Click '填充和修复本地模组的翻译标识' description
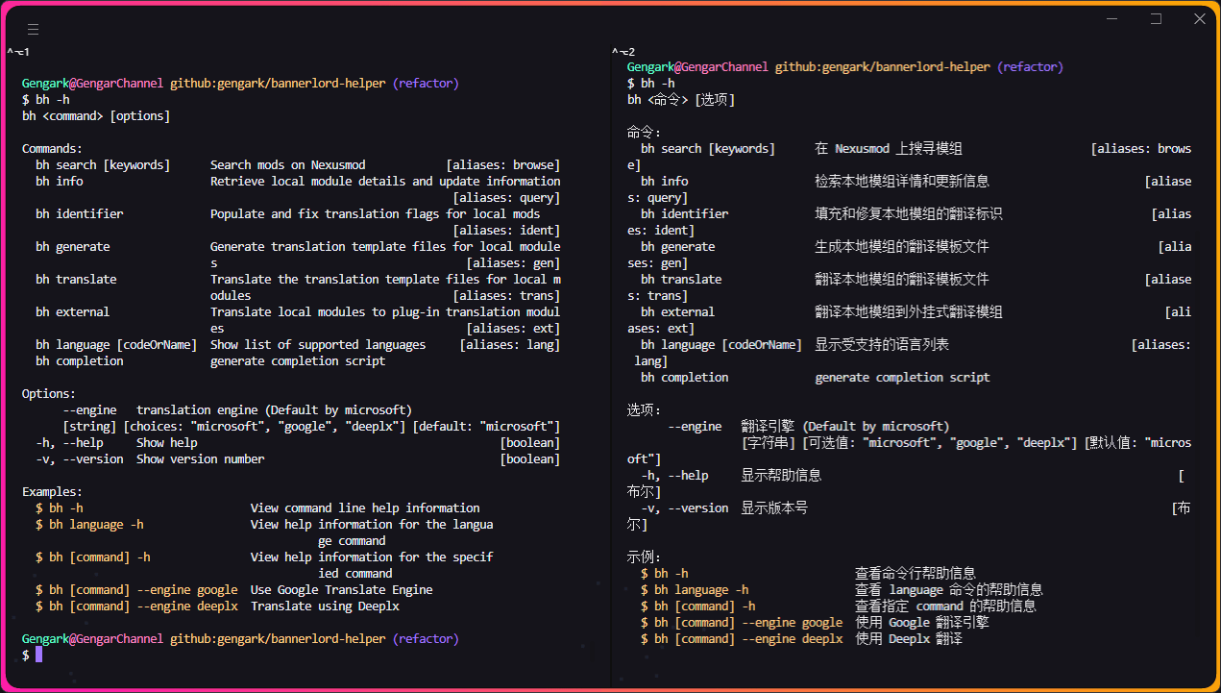 (x=909, y=214)
